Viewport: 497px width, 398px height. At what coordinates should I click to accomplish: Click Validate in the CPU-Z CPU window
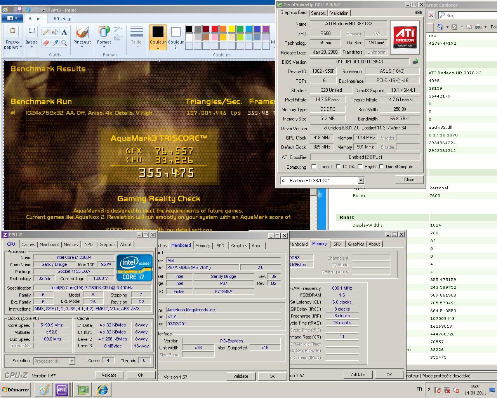(109, 375)
